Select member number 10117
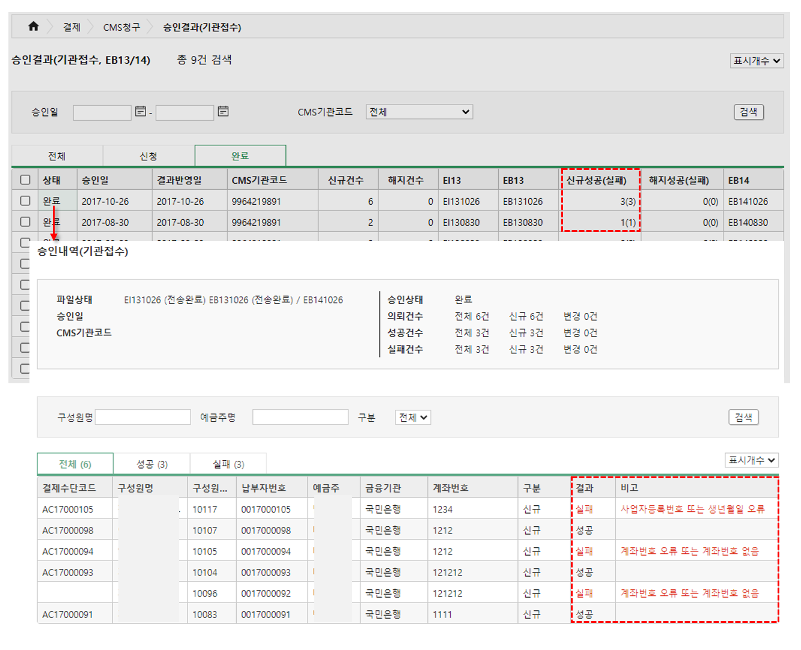The height and width of the screenshot is (650, 801). [x=205, y=509]
